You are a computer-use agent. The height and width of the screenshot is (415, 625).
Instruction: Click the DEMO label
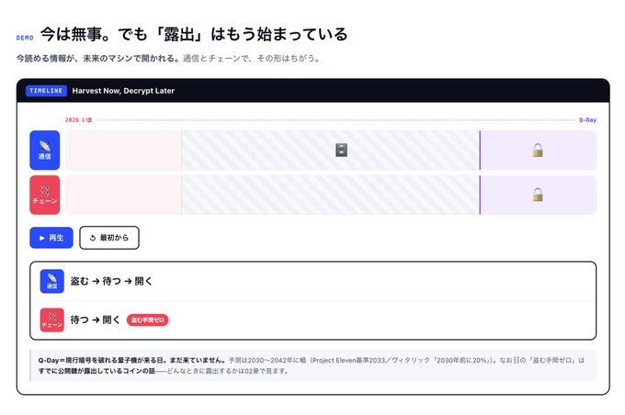pyautogui.click(x=25, y=38)
